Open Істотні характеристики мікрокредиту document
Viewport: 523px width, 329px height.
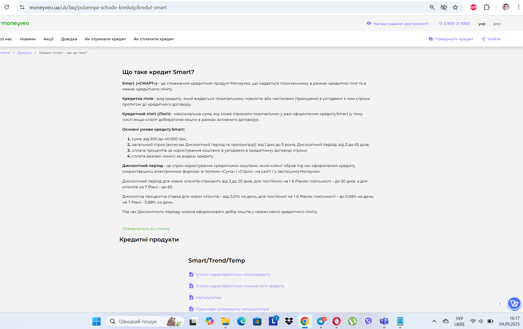pyautogui.click(x=233, y=274)
